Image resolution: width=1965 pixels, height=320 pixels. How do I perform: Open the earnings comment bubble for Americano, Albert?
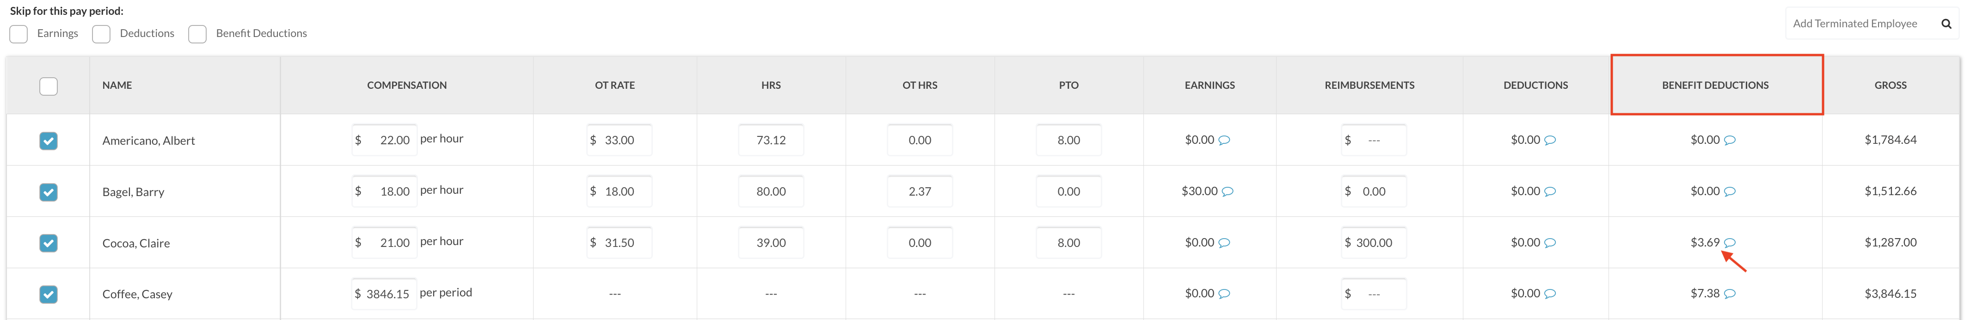(x=1224, y=141)
